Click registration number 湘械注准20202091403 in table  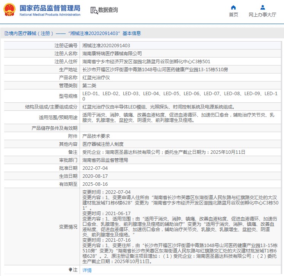[x=106, y=45]
